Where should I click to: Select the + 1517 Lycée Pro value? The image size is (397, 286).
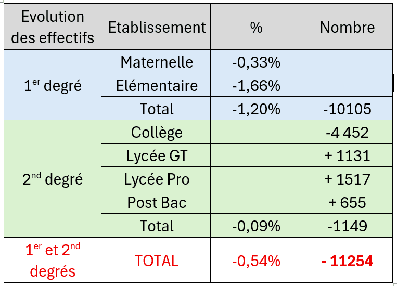coord(347,179)
